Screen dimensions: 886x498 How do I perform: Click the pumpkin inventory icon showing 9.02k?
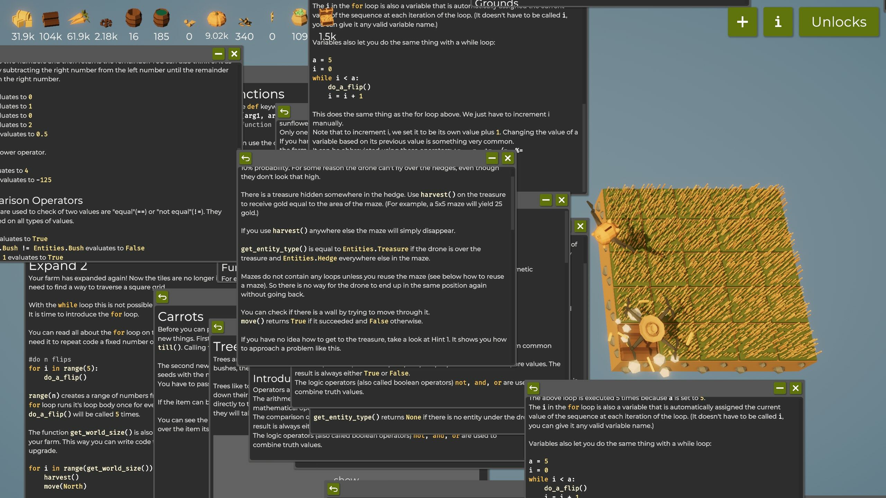tap(217, 18)
